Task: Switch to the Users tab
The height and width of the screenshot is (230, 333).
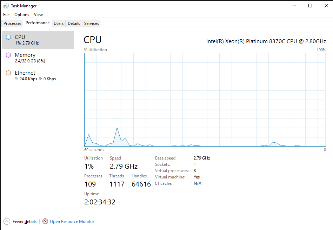Action: (x=59, y=23)
